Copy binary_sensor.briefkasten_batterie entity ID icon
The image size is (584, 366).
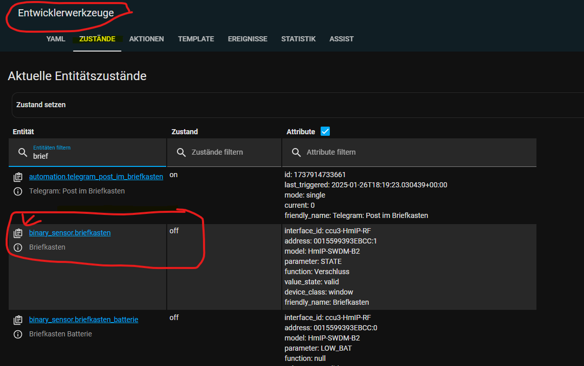(18, 320)
